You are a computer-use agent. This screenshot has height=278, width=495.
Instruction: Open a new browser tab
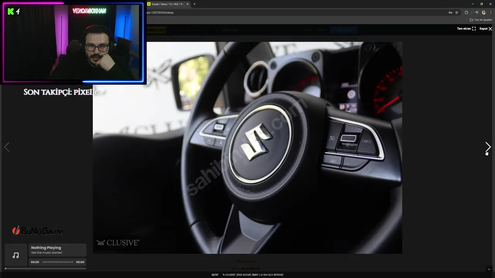[x=195, y=4]
